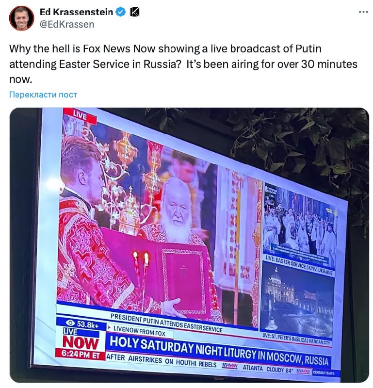Click the LIVE NOW channel logo
373x388 pixels.
point(80,340)
